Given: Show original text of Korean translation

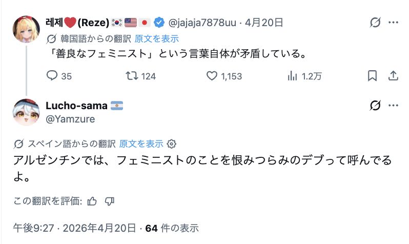Looking at the screenshot, I should (x=157, y=38).
